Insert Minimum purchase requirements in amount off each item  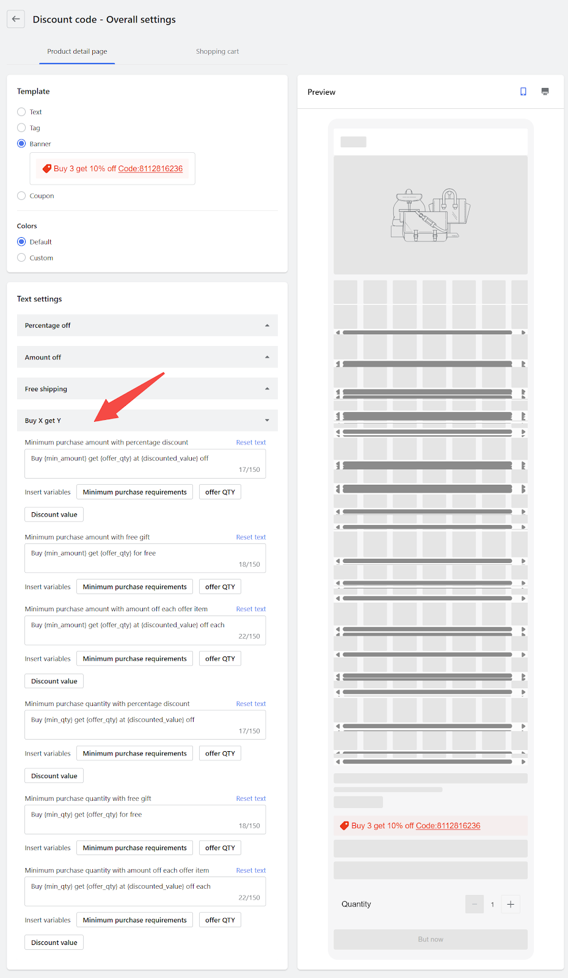pyautogui.click(x=135, y=659)
